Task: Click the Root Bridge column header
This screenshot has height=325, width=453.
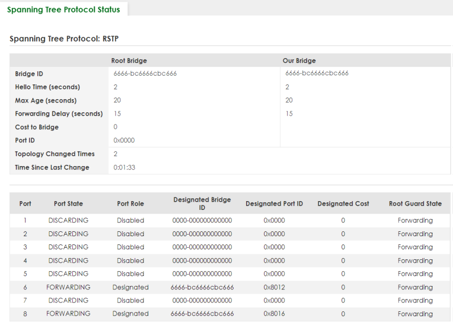Action: coord(129,61)
